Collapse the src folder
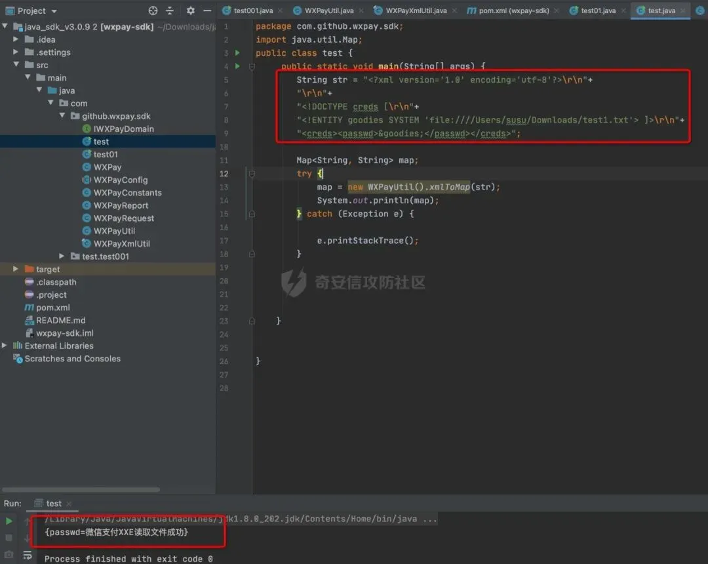This screenshot has width=708, height=564. click(16, 64)
